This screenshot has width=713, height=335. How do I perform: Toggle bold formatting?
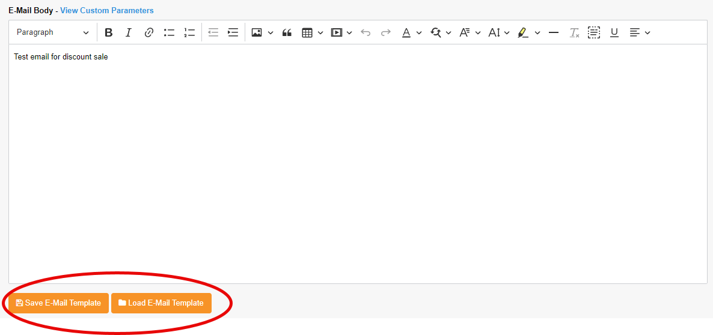pos(108,32)
